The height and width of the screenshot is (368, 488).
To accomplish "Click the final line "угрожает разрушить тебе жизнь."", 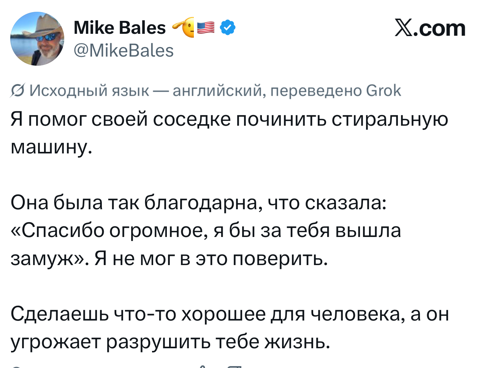I will [x=170, y=342].
